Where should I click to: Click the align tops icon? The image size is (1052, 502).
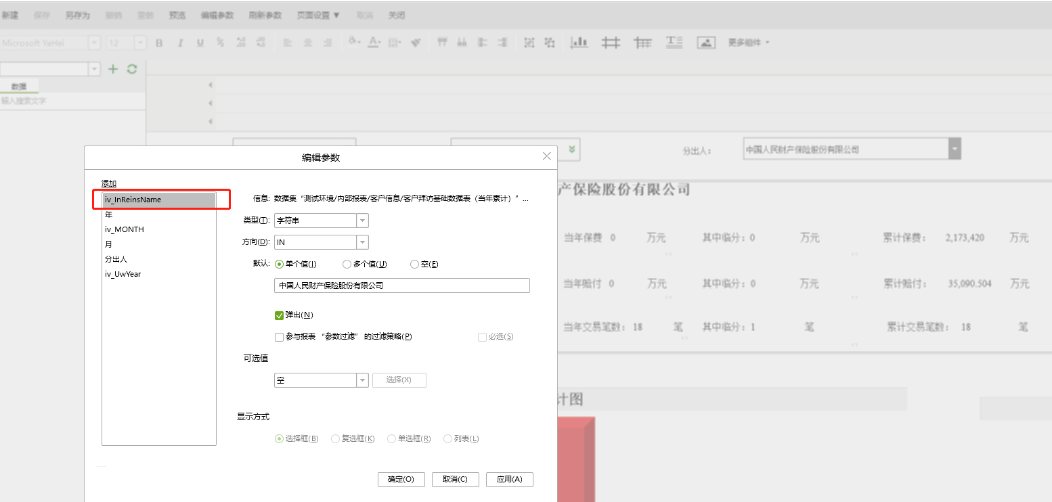point(442,42)
